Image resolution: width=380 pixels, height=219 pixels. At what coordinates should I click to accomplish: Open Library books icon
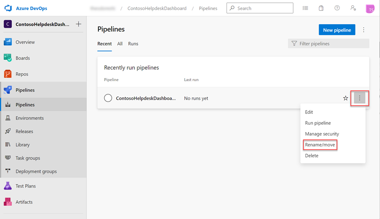click(8, 145)
